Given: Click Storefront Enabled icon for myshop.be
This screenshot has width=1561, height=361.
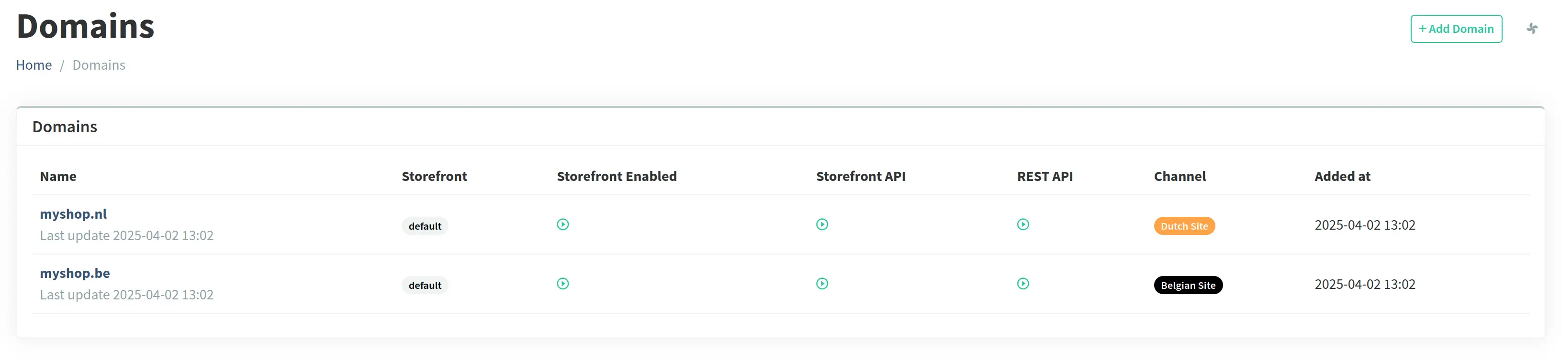Looking at the screenshot, I should coord(562,284).
